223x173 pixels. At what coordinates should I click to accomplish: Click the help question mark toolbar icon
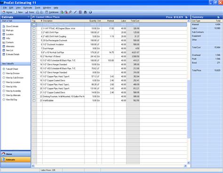tap(90, 12)
